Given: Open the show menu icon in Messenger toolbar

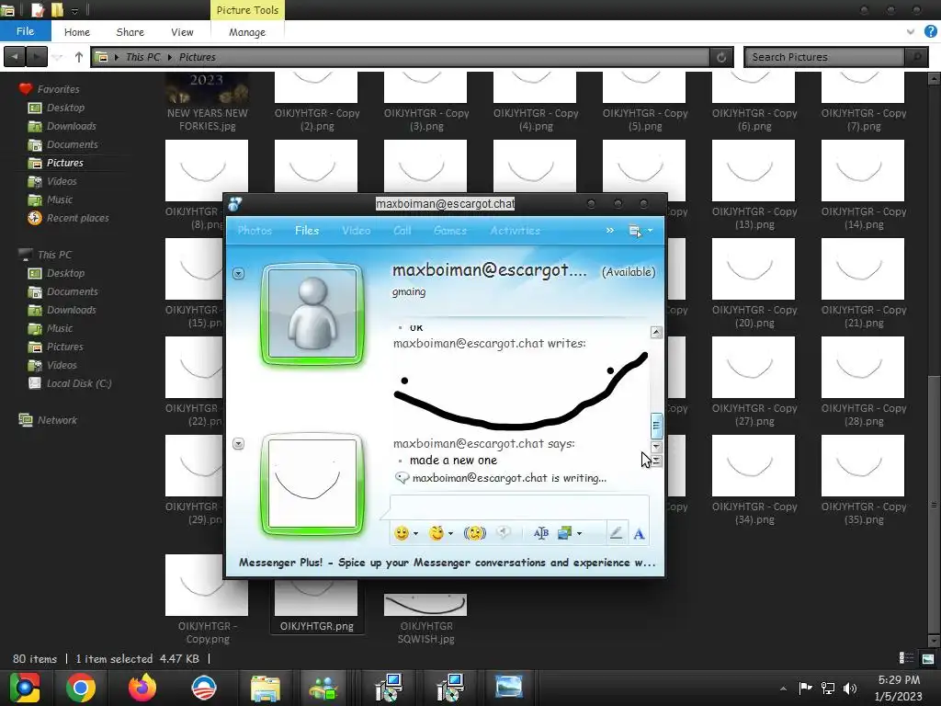Looking at the screenshot, I should point(635,231).
